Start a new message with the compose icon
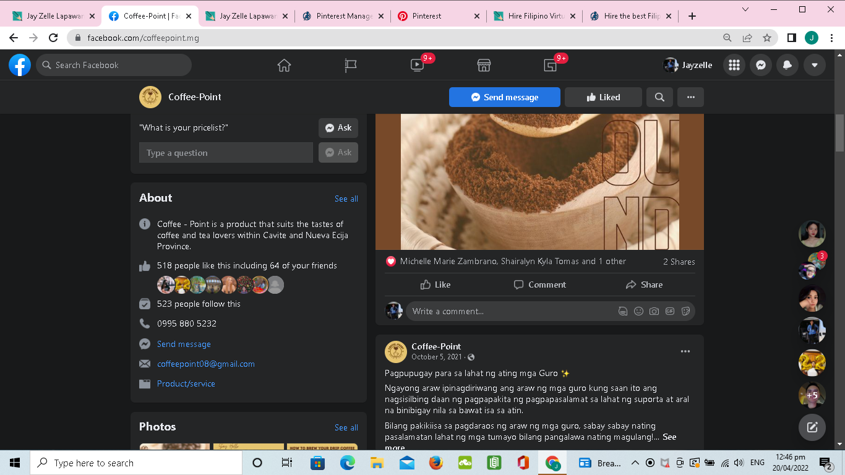This screenshot has width=845, height=475. (x=812, y=427)
